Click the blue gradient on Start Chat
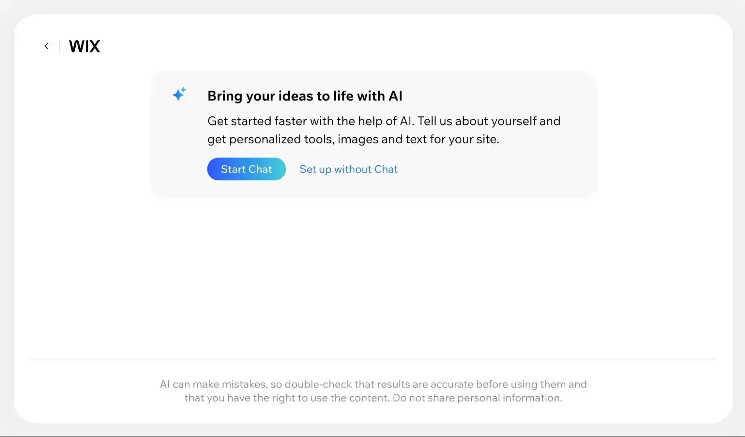This screenshot has height=437, width=745. click(246, 169)
